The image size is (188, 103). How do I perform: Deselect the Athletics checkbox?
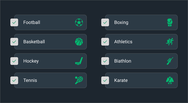point(105,42)
